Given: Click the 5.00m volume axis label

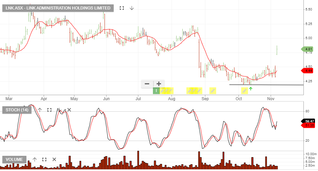Looking at the screenshot, I should [311, 162].
